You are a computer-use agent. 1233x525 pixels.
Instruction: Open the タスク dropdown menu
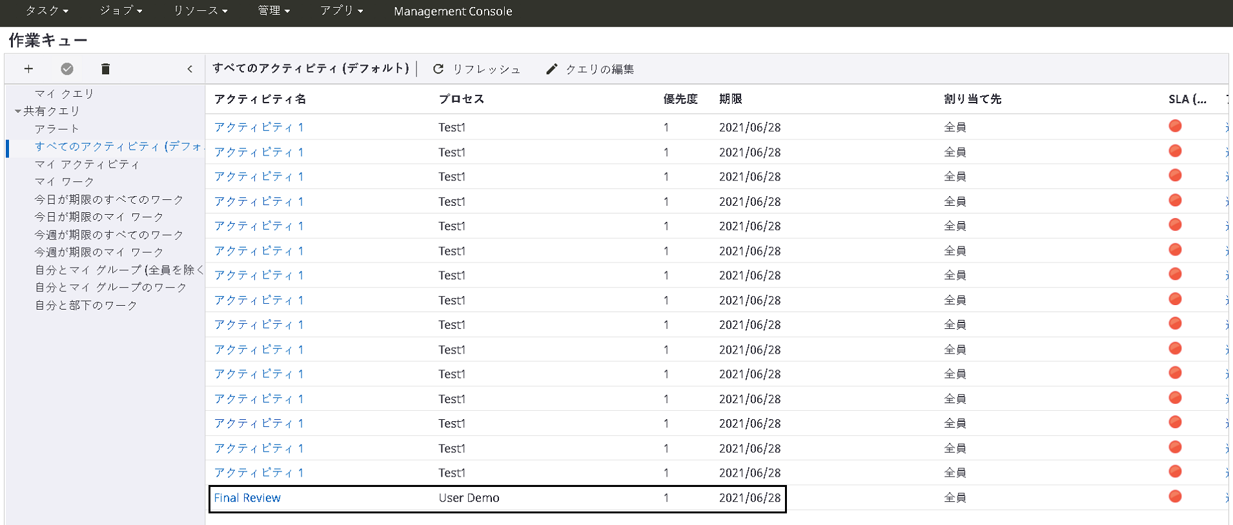click(46, 11)
